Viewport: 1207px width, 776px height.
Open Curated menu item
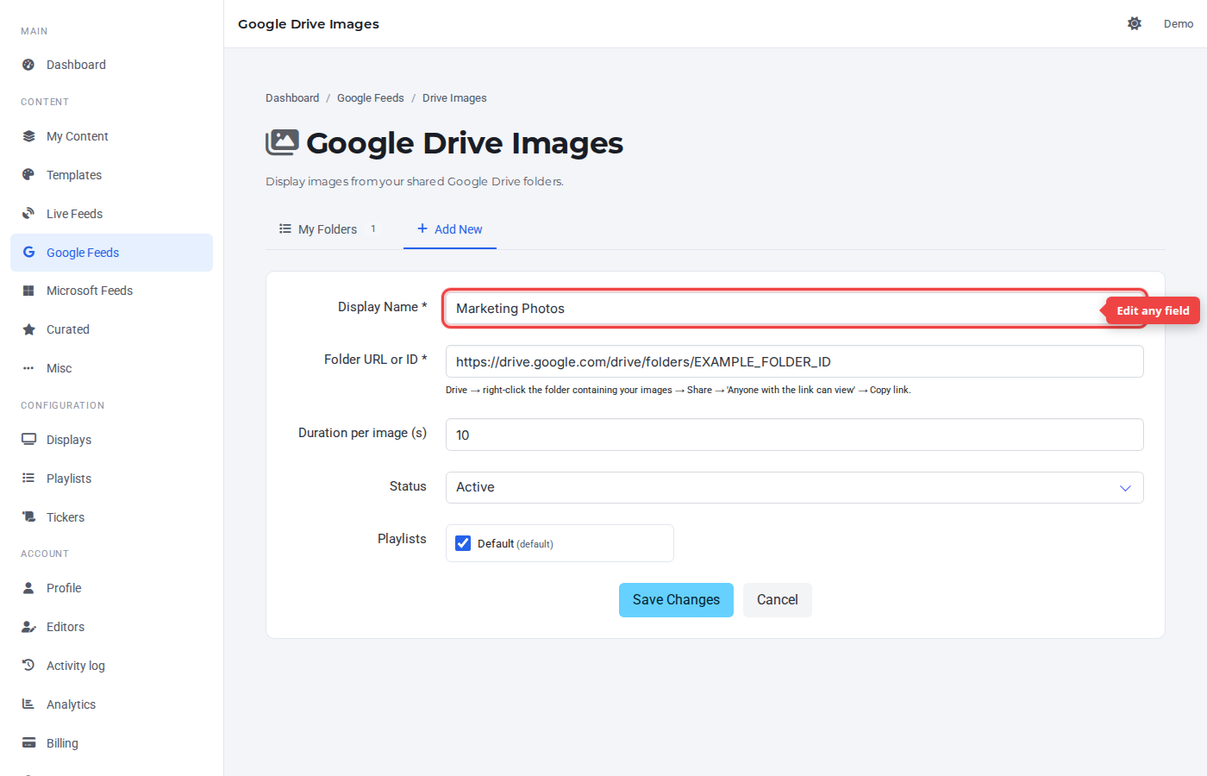click(111, 329)
